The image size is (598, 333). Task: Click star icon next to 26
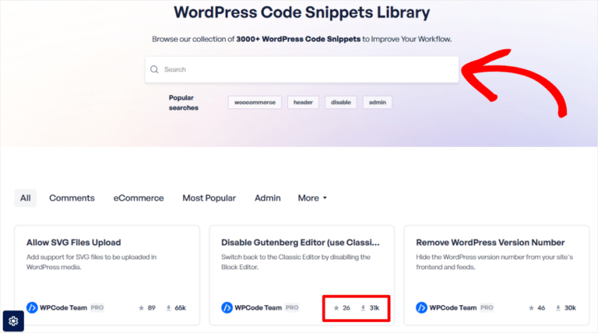tap(336, 308)
